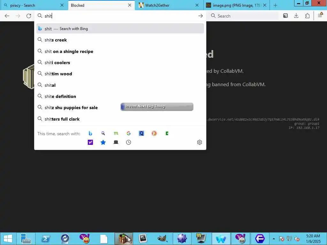Open a new tab with plus button

pyautogui.click(x=275, y=5)
